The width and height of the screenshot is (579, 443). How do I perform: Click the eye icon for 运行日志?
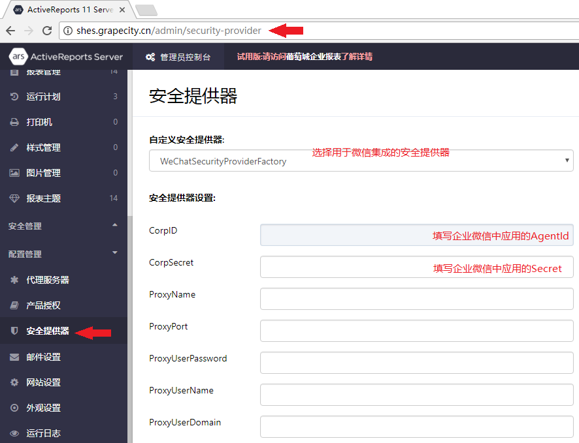[14, 433]
